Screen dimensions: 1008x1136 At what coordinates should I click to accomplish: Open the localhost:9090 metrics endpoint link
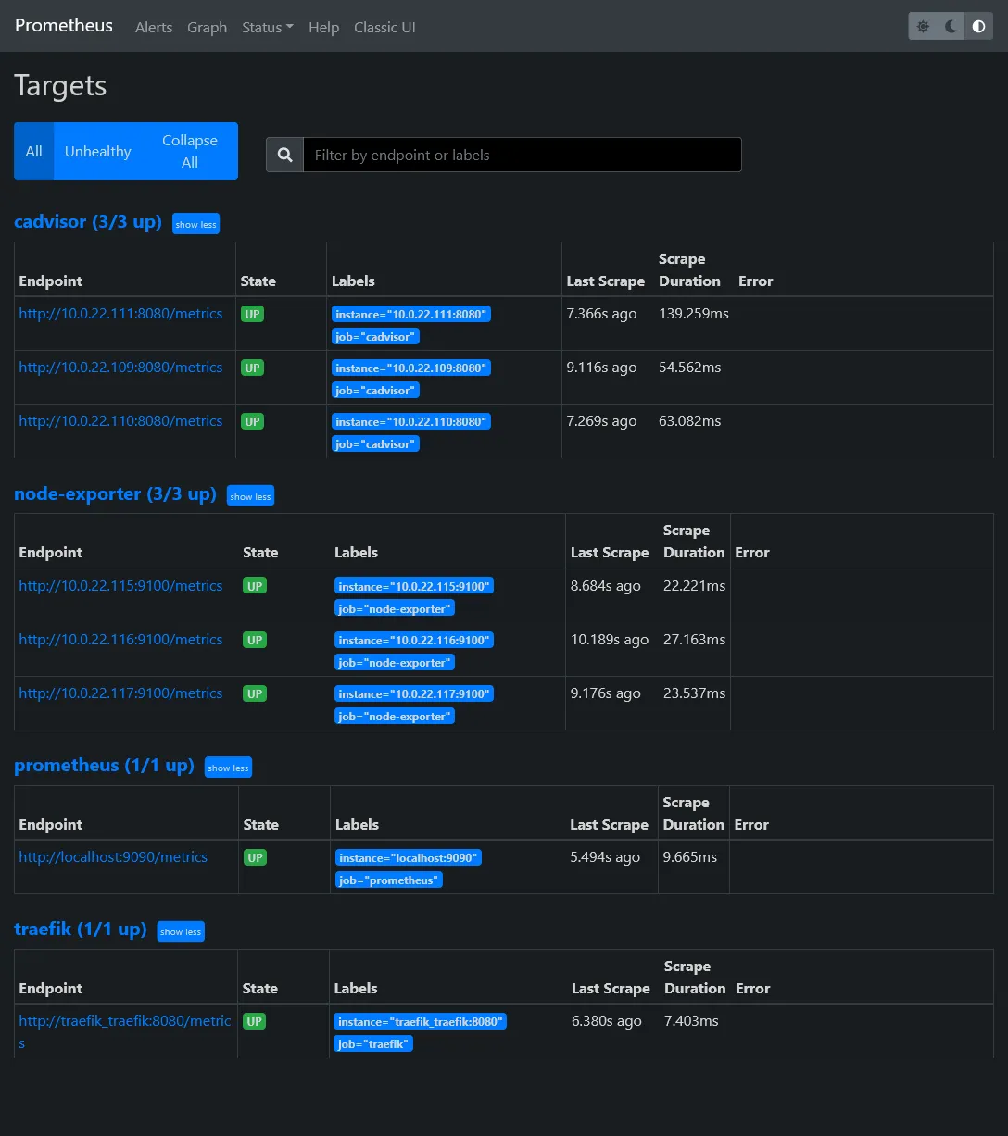coord(113,857)
